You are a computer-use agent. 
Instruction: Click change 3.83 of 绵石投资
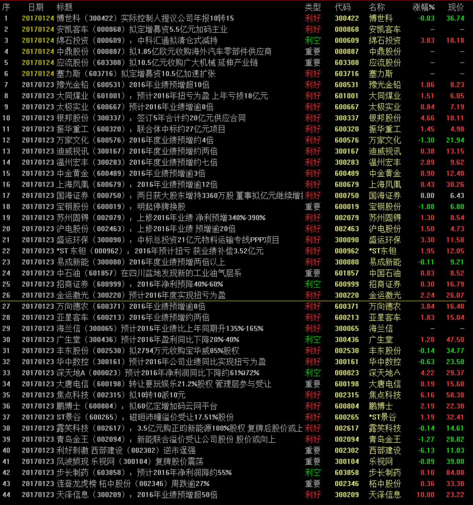(427, 40)
